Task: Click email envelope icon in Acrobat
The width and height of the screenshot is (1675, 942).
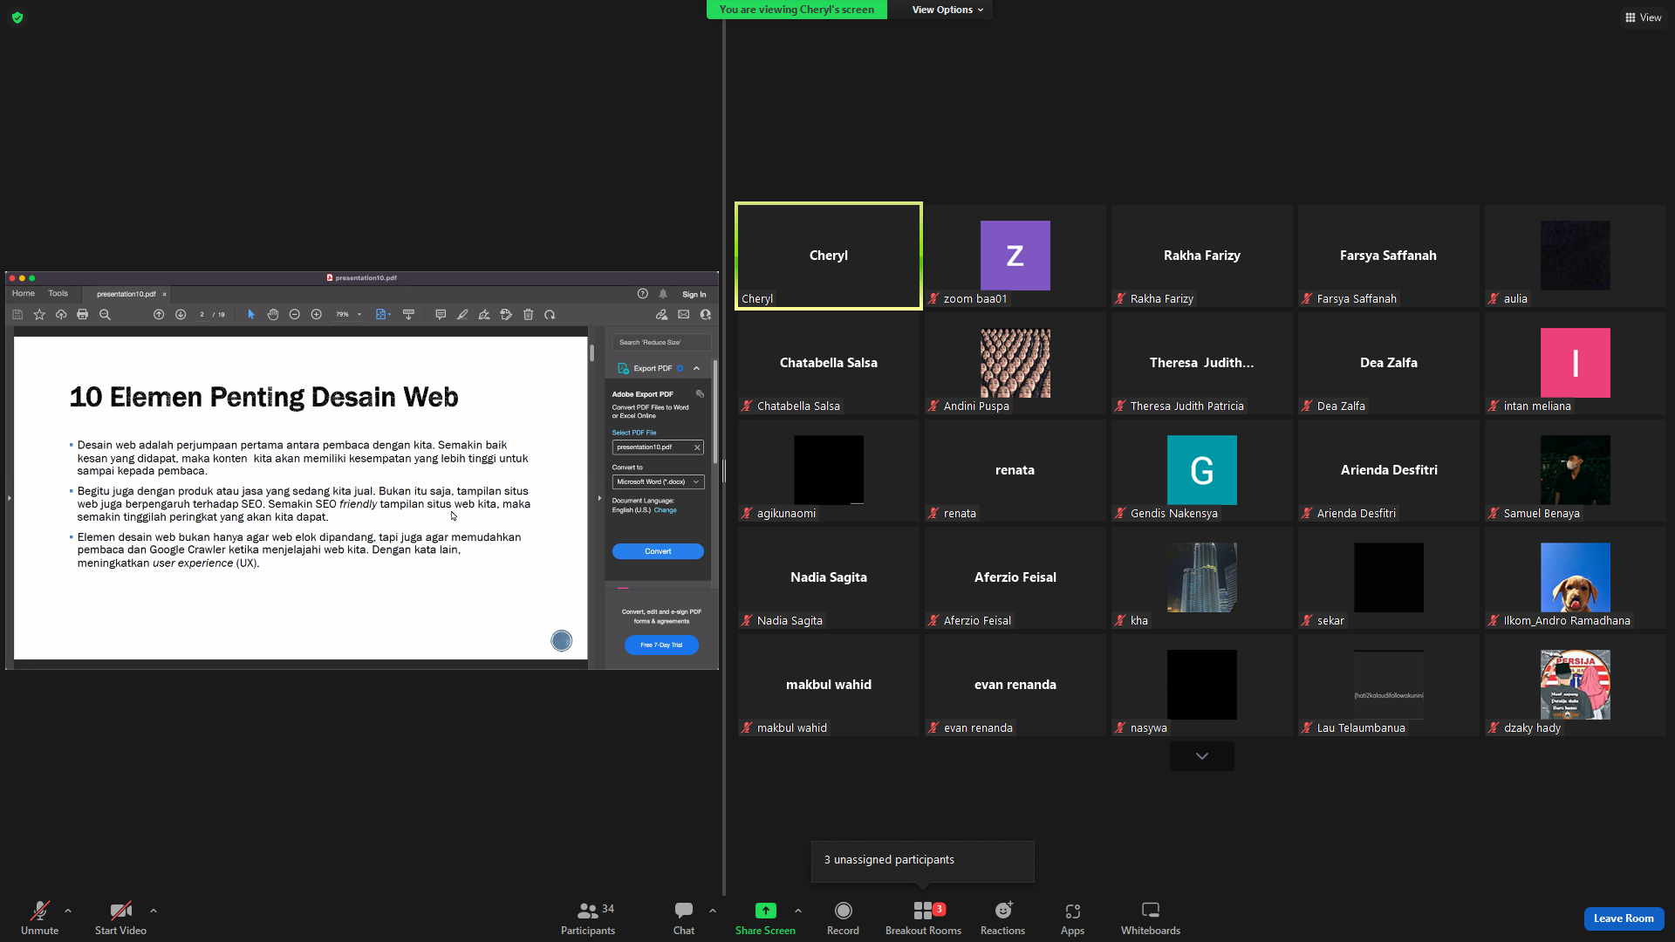Action: [684, 315]
